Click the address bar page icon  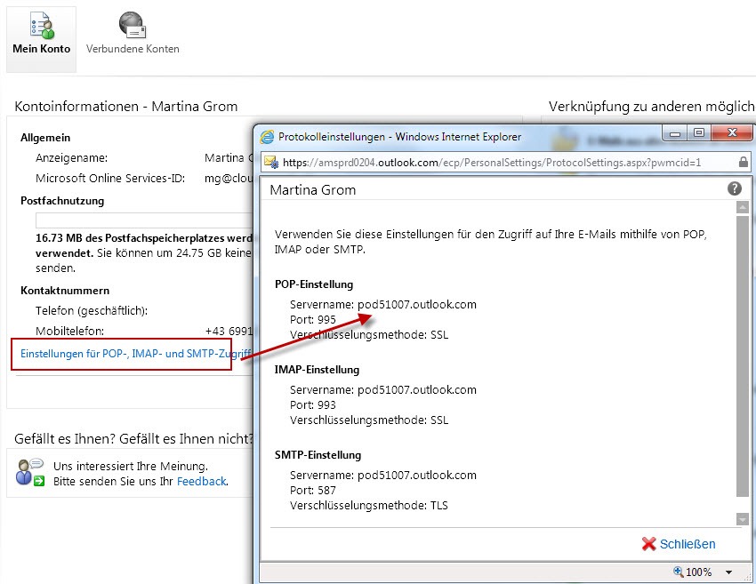click(x=271, y=162)
